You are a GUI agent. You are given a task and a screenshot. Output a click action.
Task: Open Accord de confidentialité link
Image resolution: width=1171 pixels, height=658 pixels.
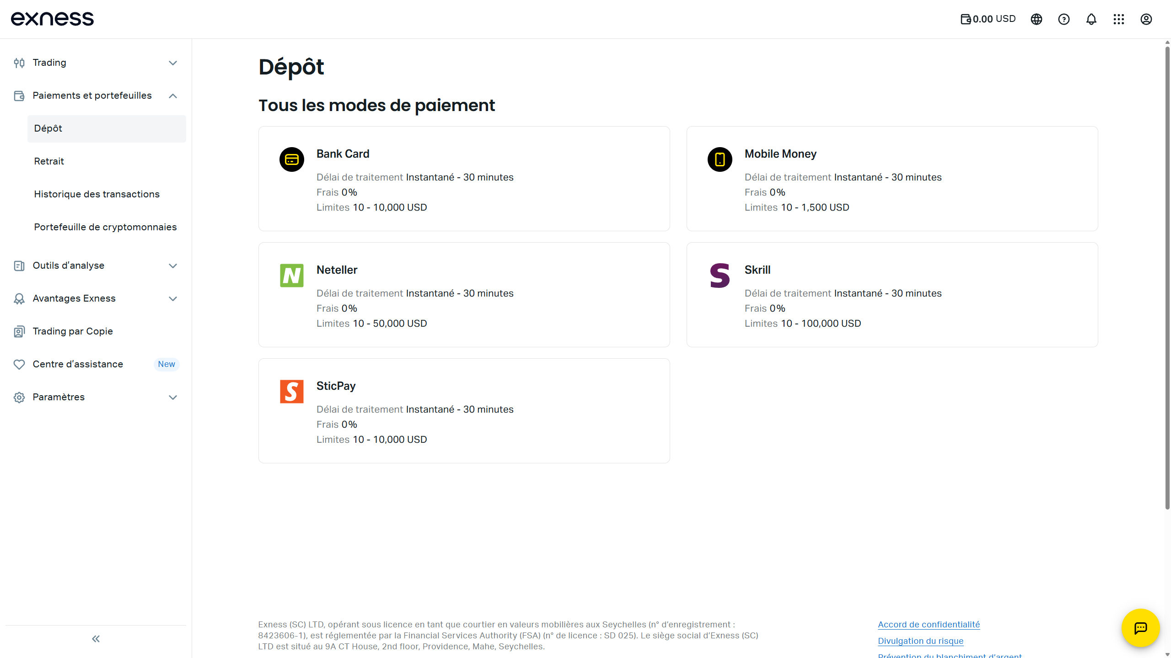click(x=929, y=625)
